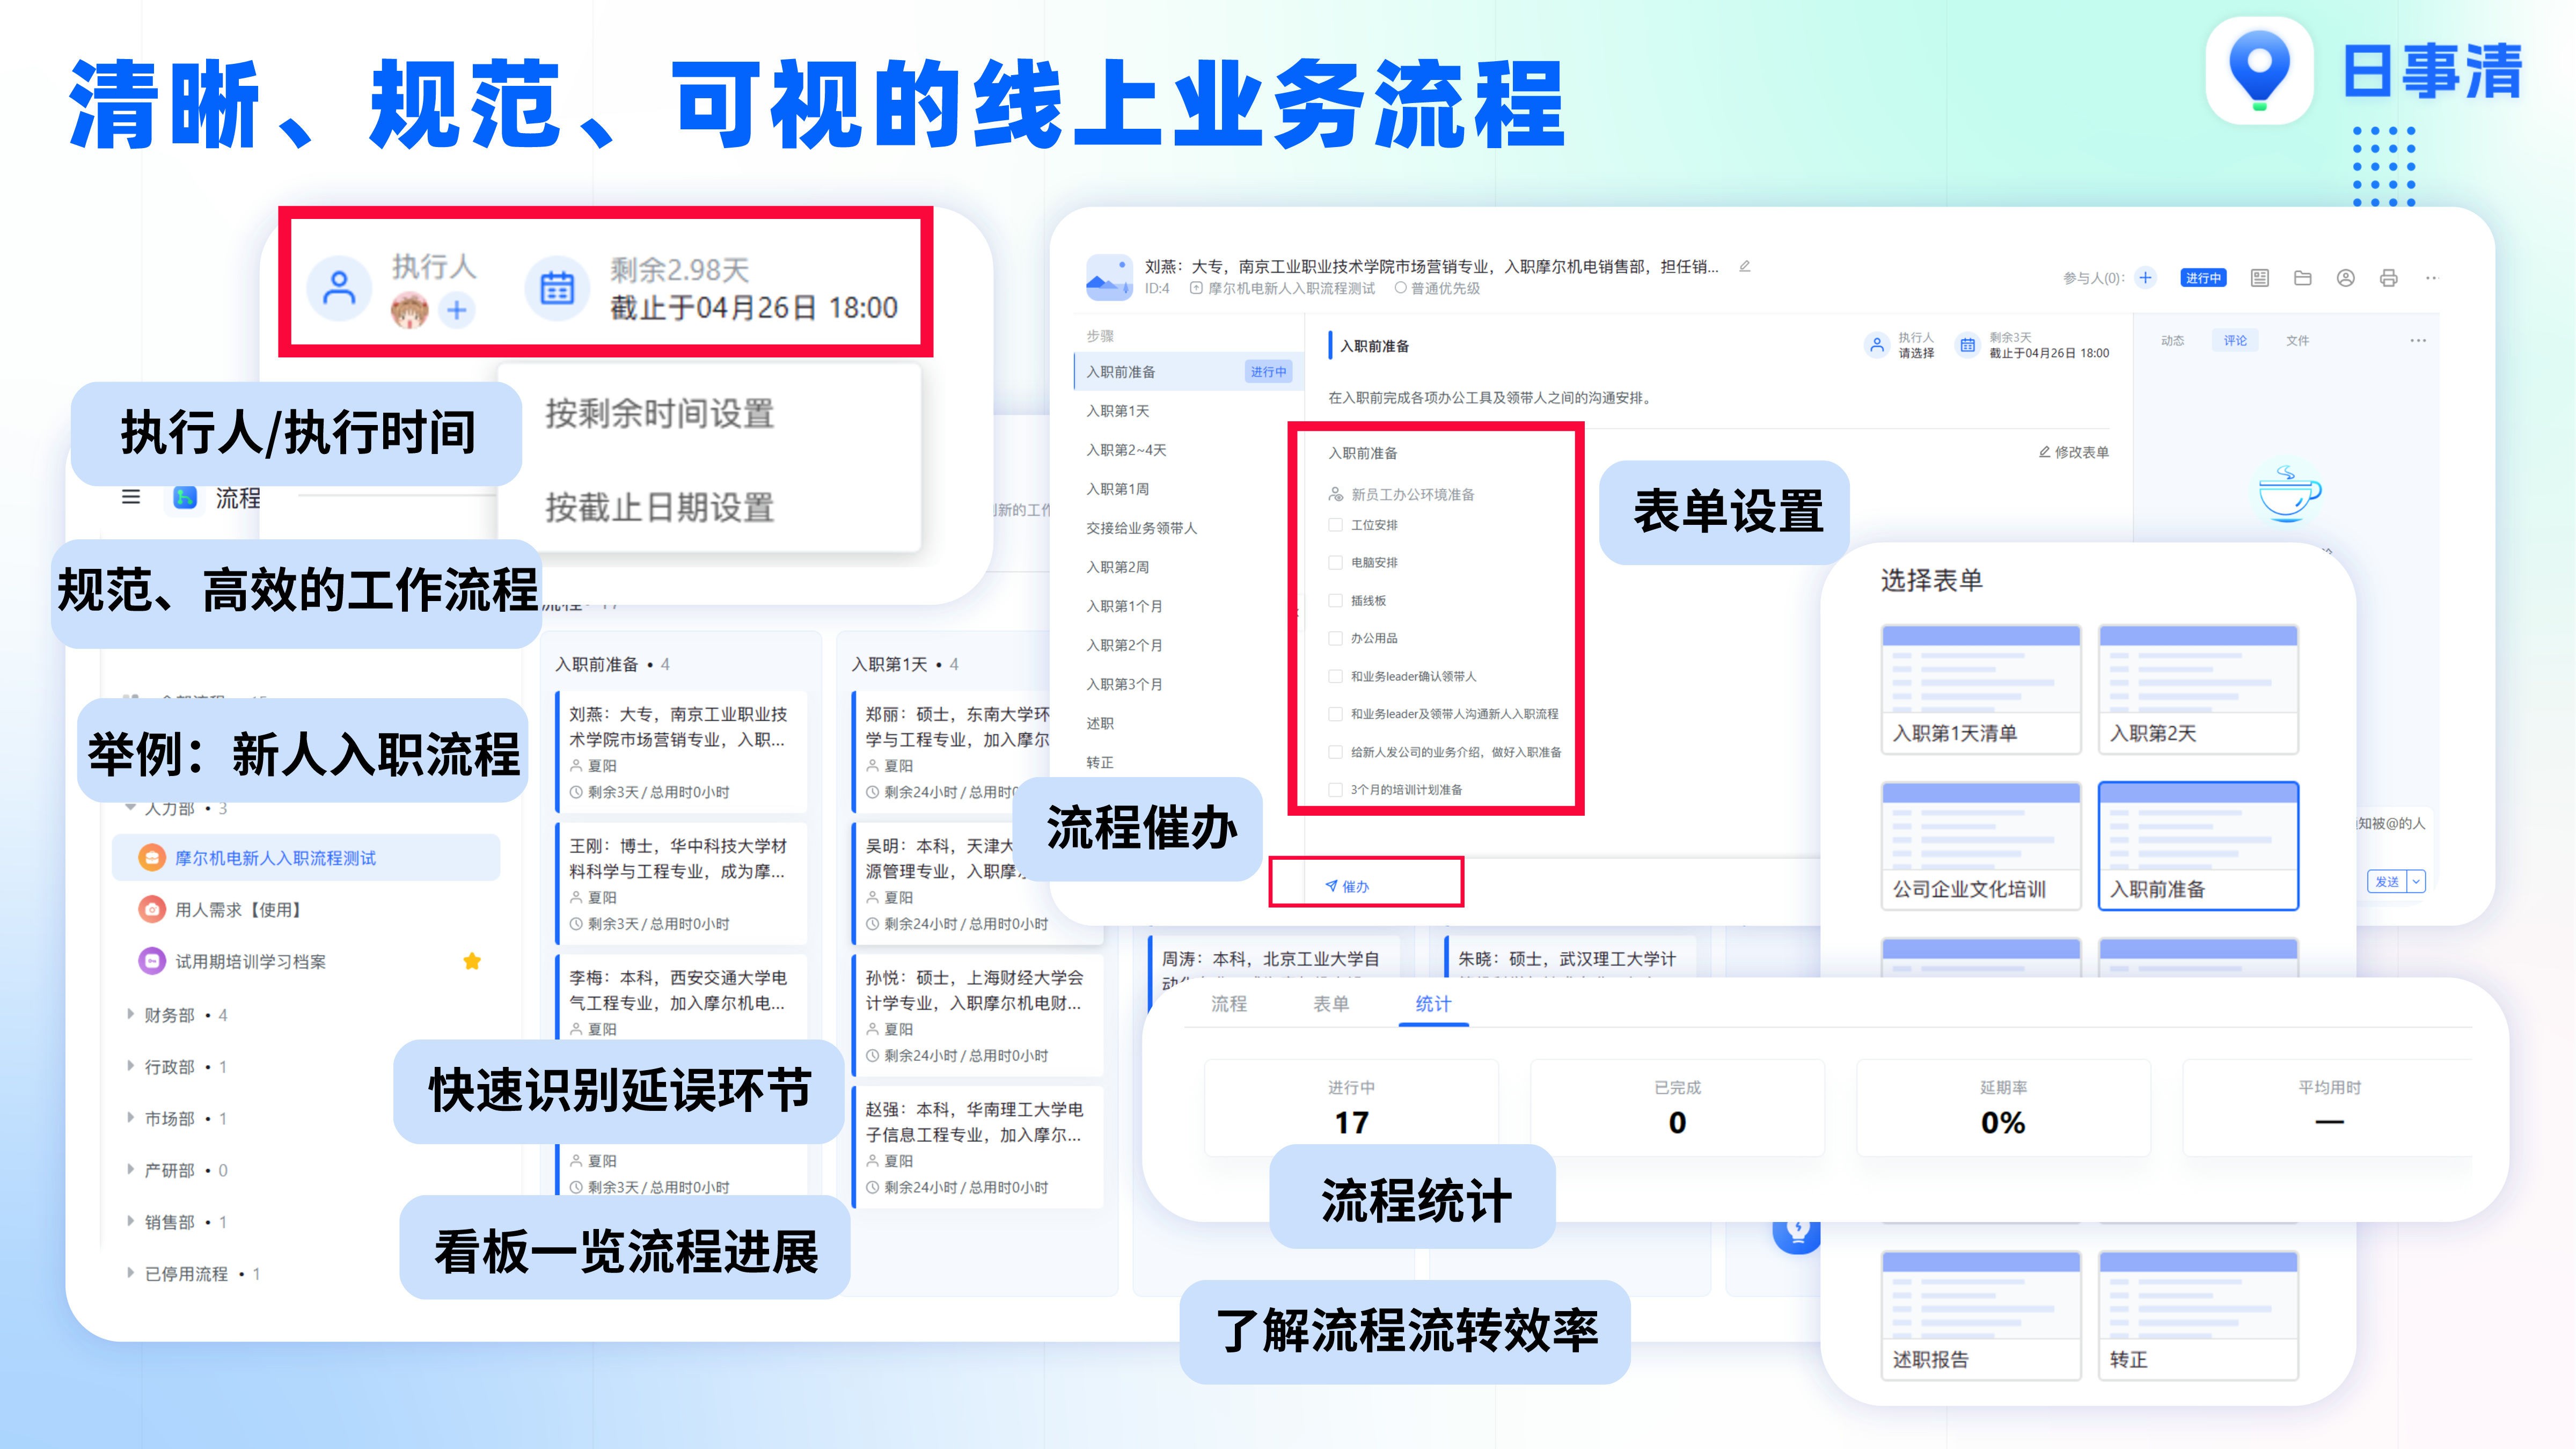The width and height of the screenshot is (2576, 1449).
Task: Check the 和业务leader确认领带人 checkbox
Action: pyautogui.click(x=1335, y=676)
